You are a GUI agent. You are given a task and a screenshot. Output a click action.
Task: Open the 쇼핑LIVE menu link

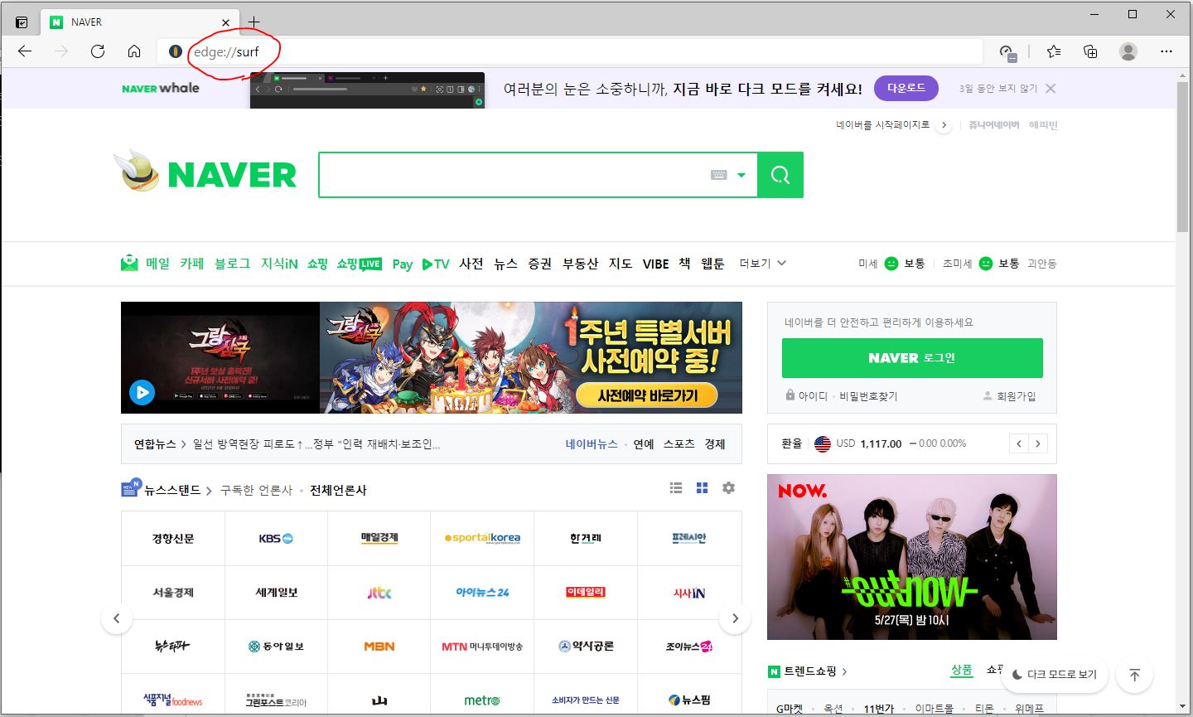(359, 264)
